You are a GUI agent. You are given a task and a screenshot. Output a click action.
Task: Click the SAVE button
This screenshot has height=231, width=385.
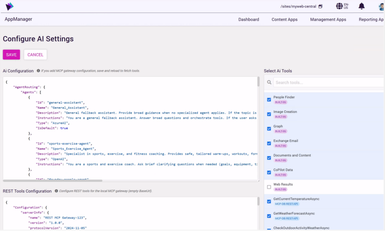click(x=11, y=55)
